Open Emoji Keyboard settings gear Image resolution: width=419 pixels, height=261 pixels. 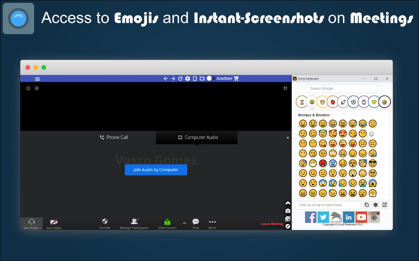(x=375, y=205)
